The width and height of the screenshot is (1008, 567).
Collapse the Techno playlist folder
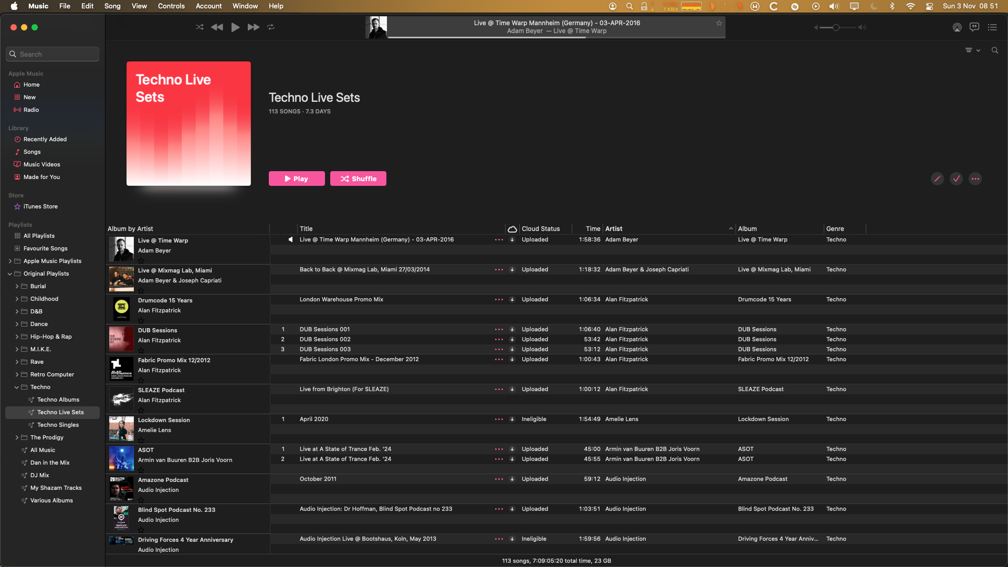click(17, 387)
